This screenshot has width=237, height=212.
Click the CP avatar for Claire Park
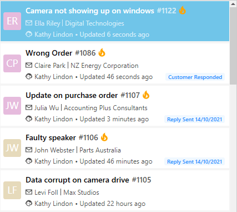tap(12, 63)
